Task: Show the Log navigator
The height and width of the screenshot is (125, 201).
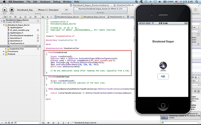Action: pos(35,17)
